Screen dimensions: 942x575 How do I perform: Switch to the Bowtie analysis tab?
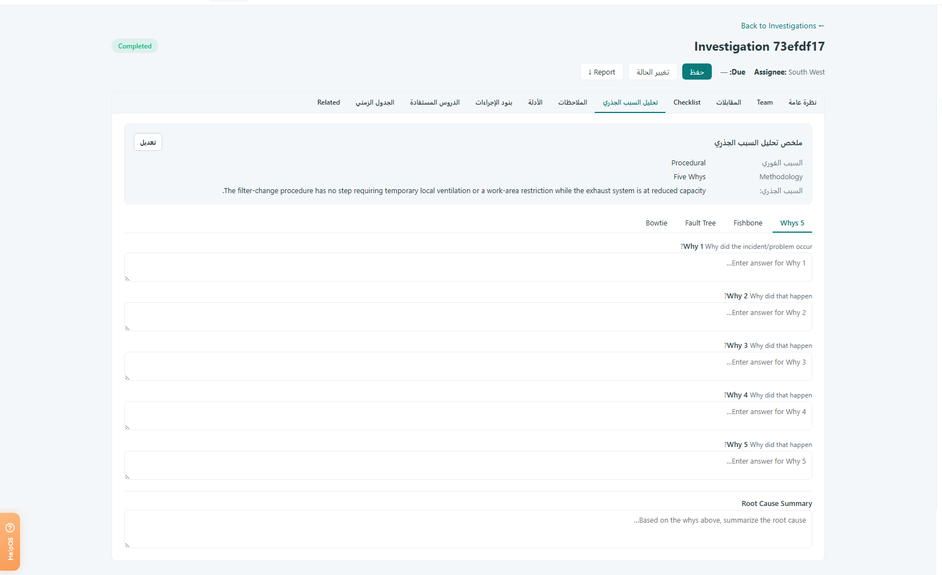coord(657,223)
